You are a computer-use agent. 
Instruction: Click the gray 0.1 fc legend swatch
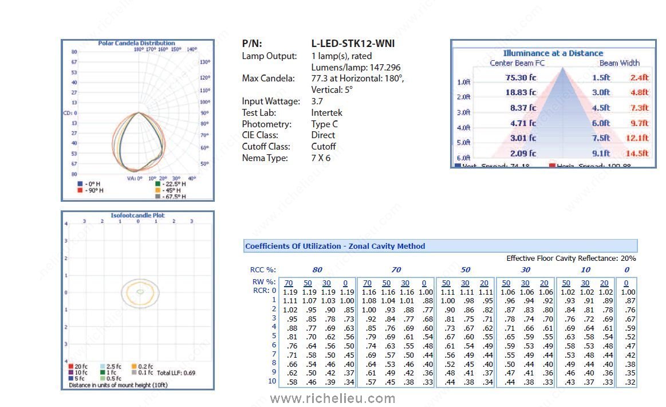pyautogui.click(x=133, y=373)
